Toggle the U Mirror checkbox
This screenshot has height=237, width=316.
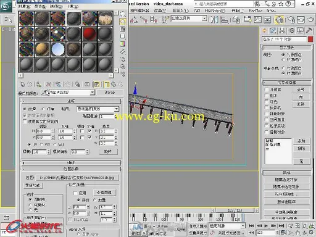pos(82,131)
